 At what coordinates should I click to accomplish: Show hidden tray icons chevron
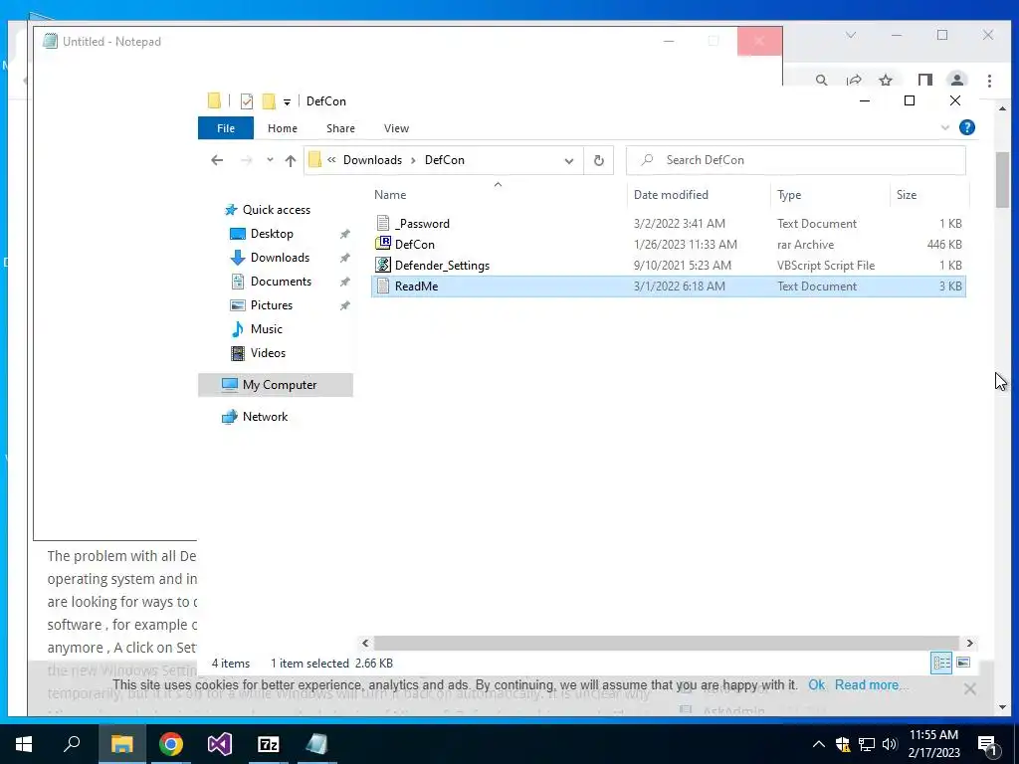819,744
